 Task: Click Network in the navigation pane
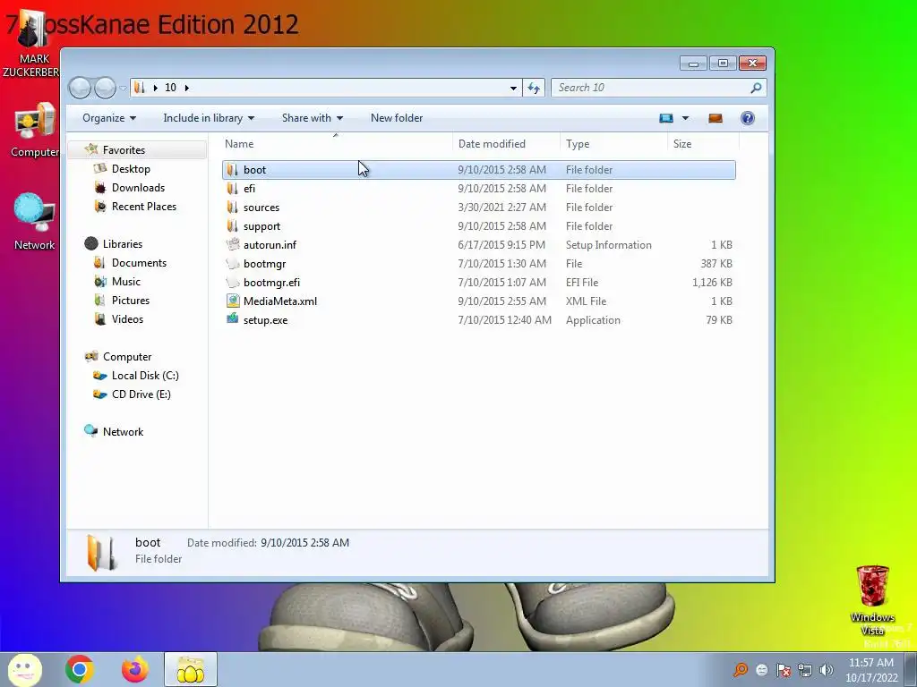(x=123, y=432)
